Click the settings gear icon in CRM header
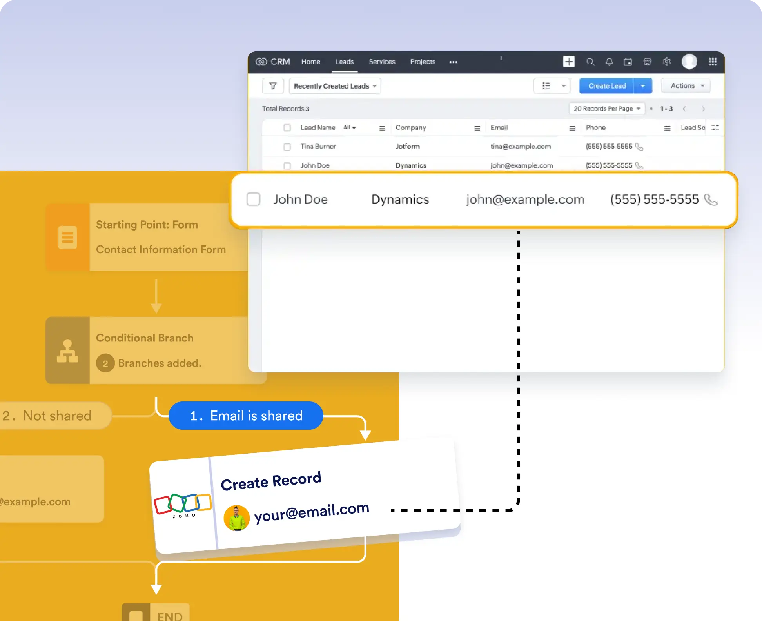 667,62
